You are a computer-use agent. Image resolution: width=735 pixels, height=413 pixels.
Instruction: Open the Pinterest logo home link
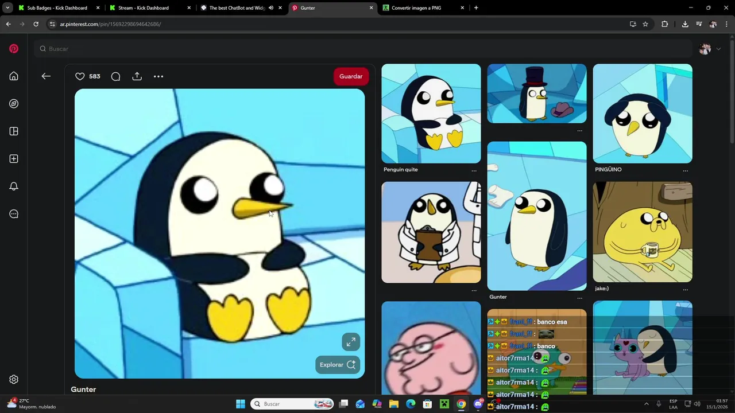(14, 49)
